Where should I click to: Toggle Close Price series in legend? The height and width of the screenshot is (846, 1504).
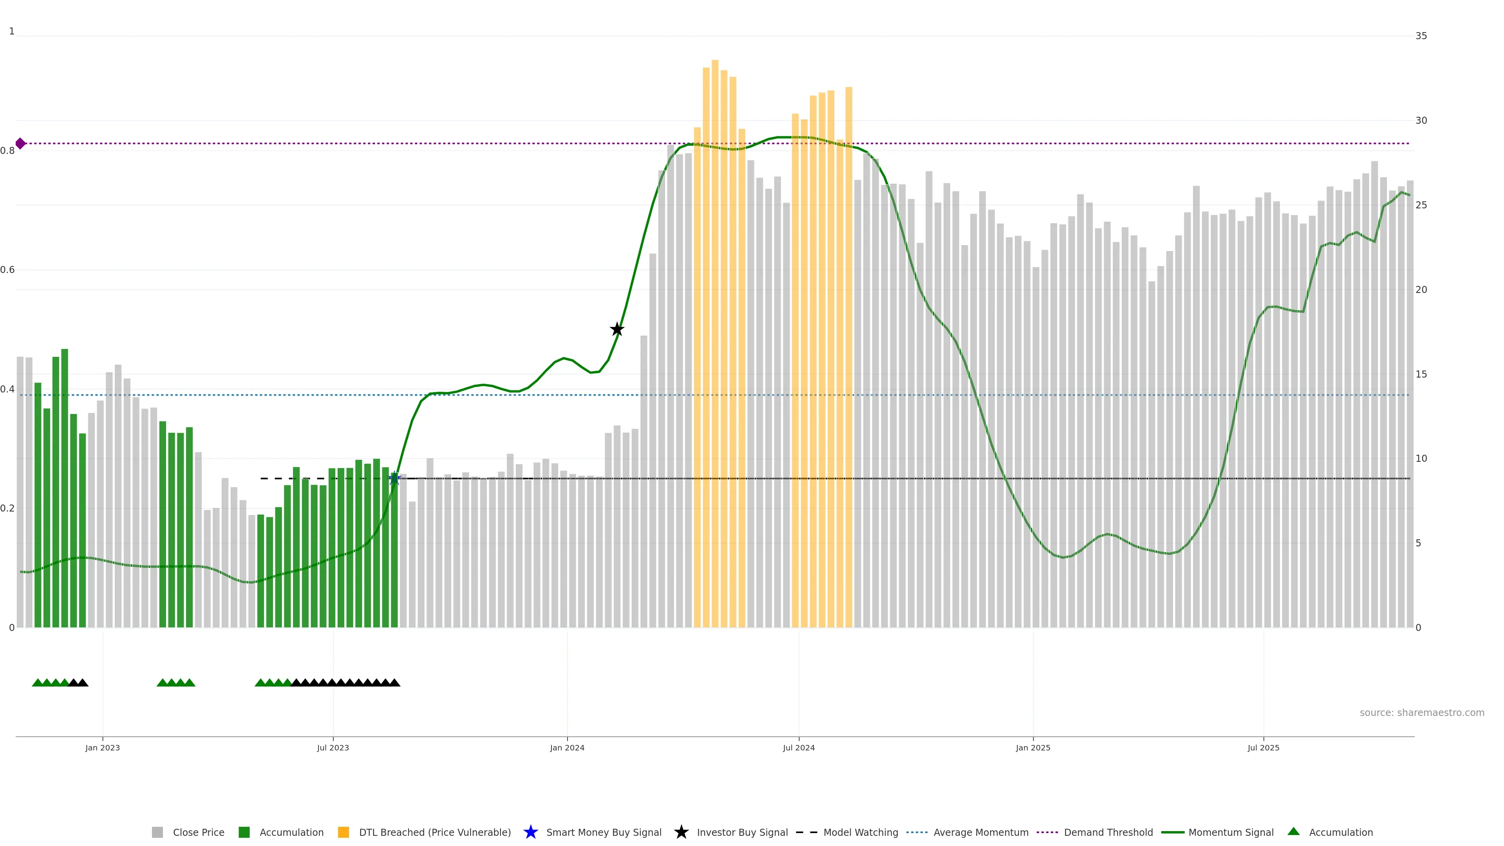tap(198, 832)
